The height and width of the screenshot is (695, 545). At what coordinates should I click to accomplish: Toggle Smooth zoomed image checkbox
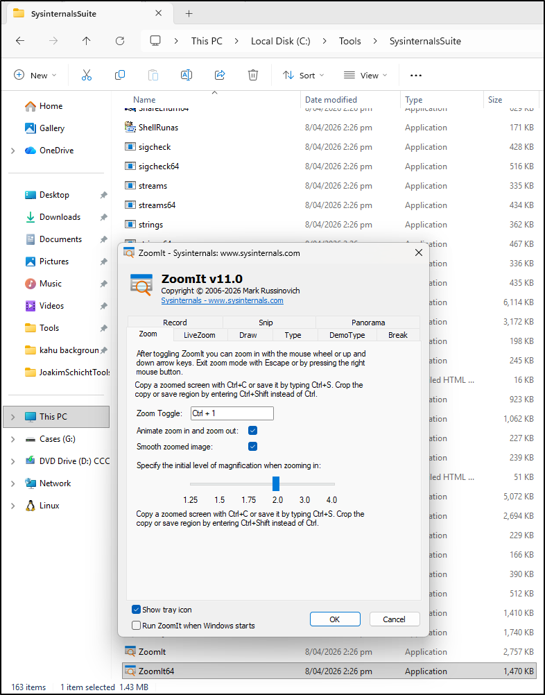click(x=252, y=447)
